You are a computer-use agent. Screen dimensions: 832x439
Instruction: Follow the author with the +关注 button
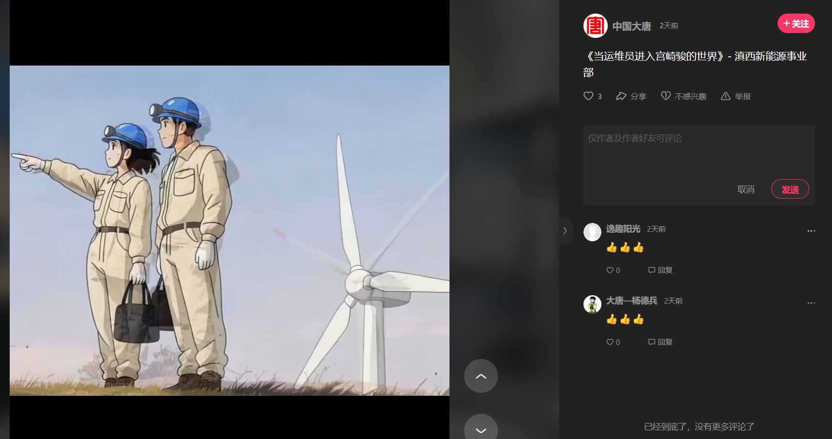(x=796, y=23)
